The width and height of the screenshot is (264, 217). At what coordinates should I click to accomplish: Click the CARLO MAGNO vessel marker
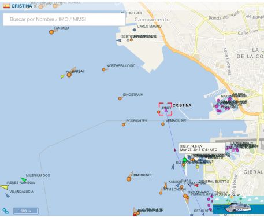[x=135, y=30]
